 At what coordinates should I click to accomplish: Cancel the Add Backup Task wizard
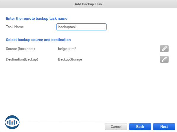point(116,127)
